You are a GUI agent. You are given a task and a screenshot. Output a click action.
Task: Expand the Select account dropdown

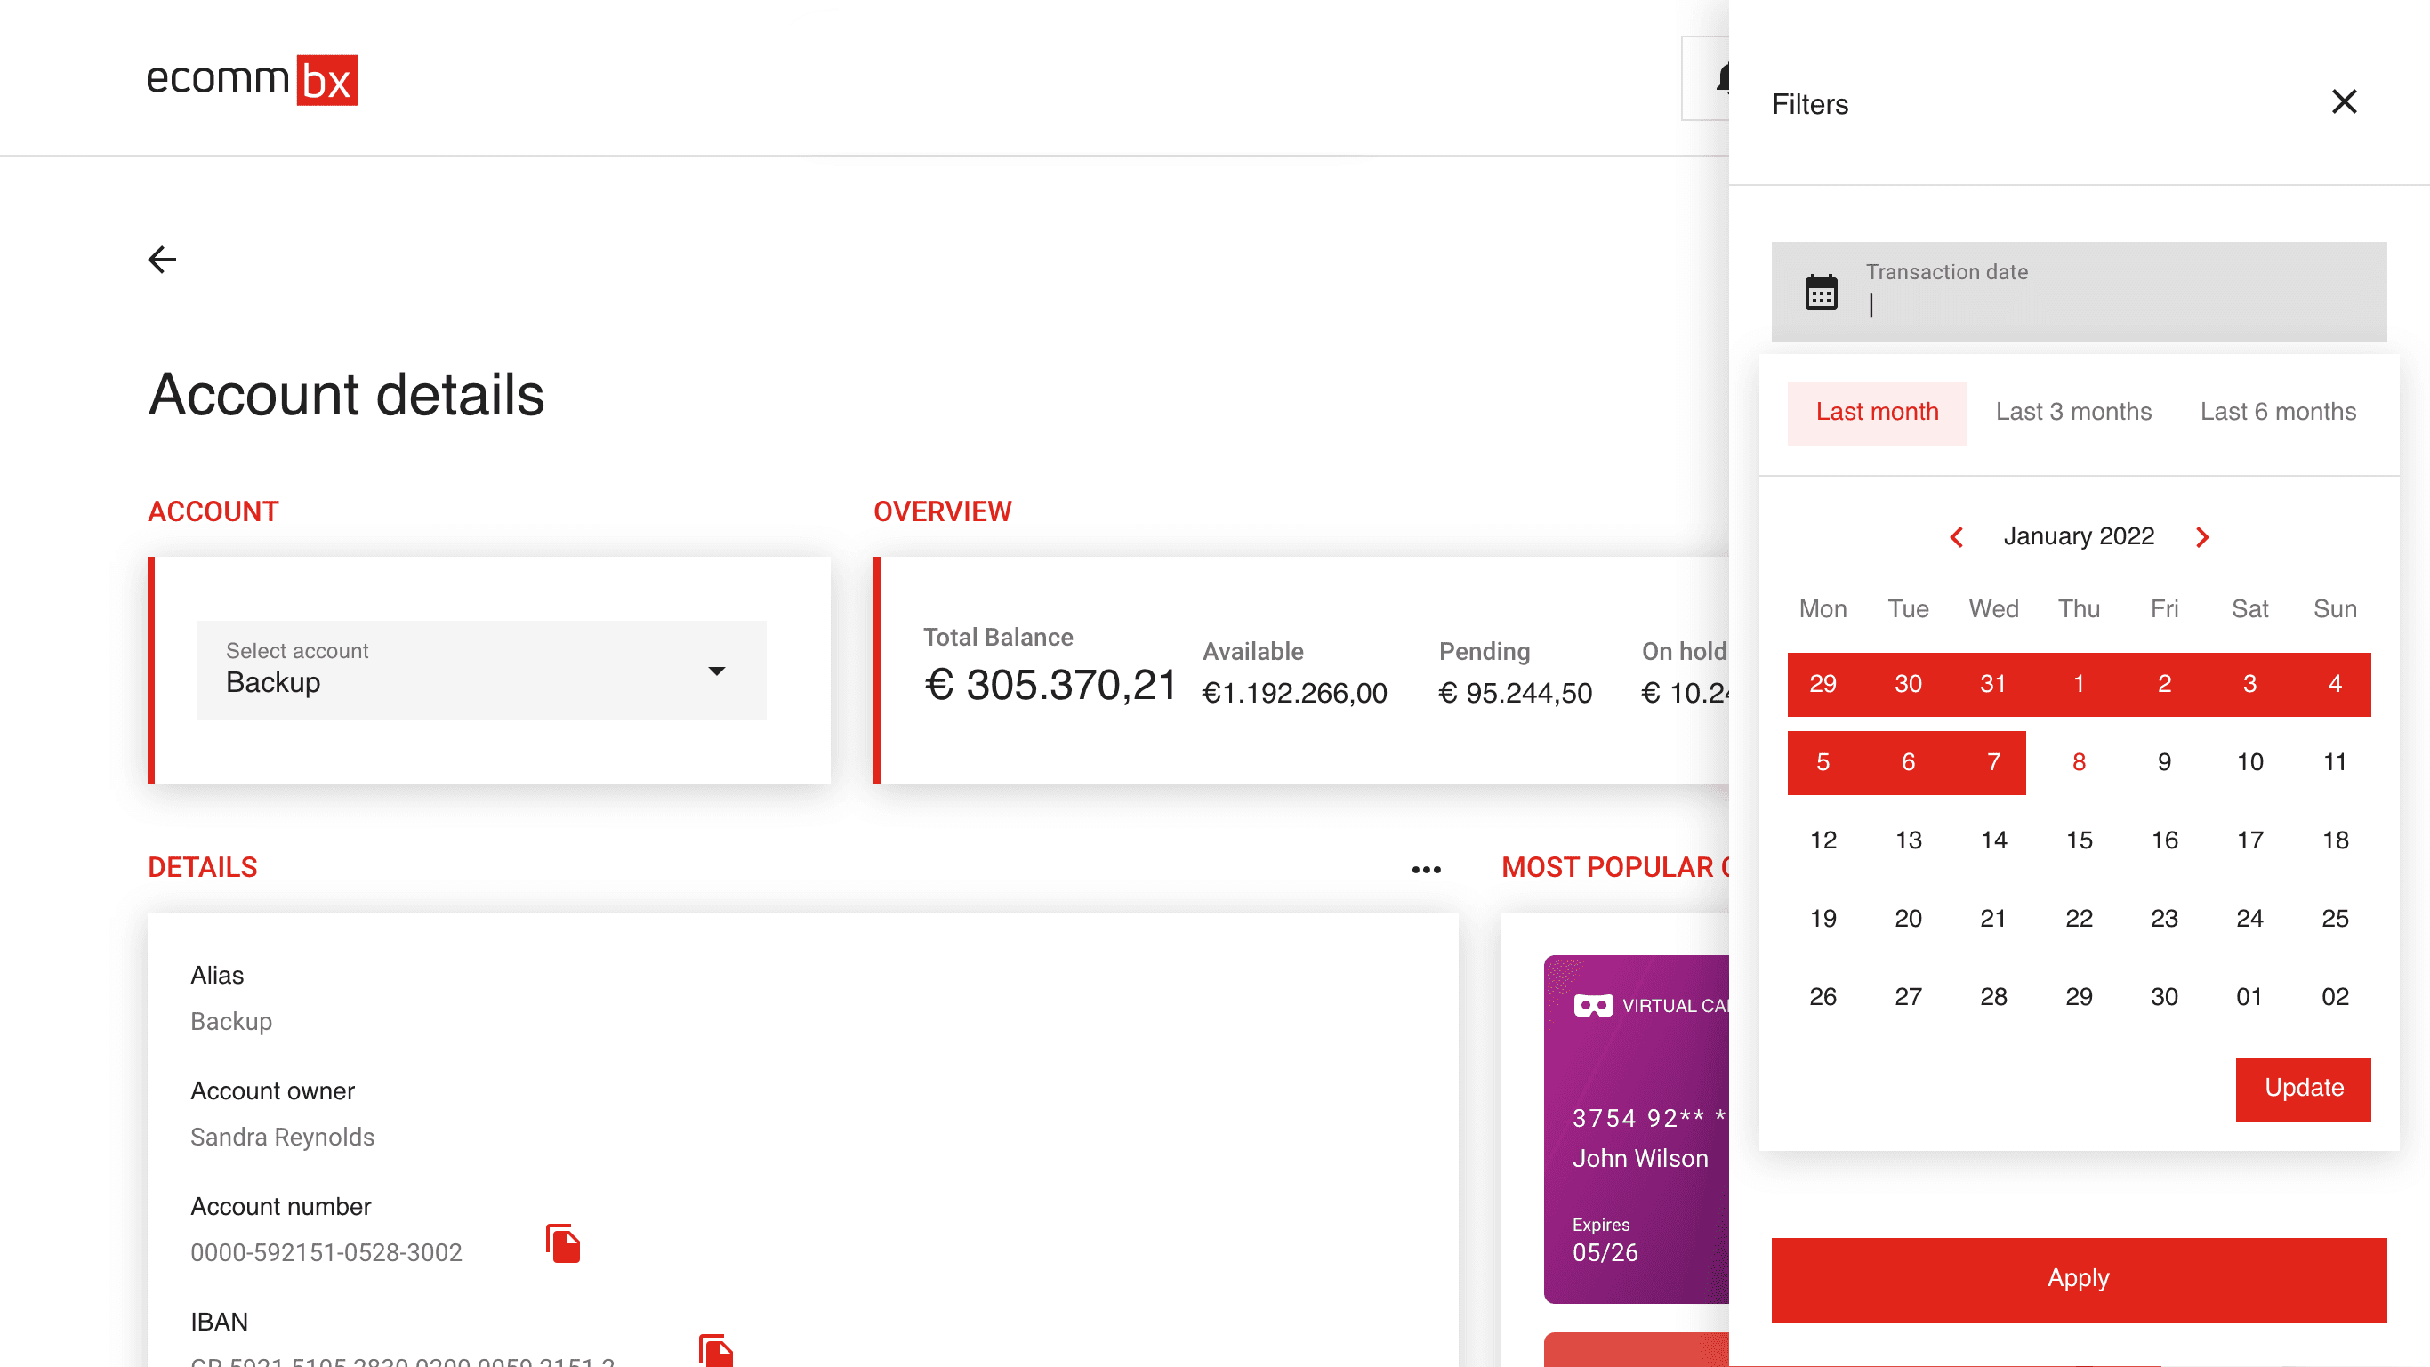pyautogui.click(x=481, y=671)
